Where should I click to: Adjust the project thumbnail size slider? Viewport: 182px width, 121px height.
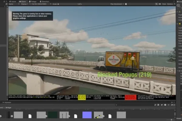171,120
